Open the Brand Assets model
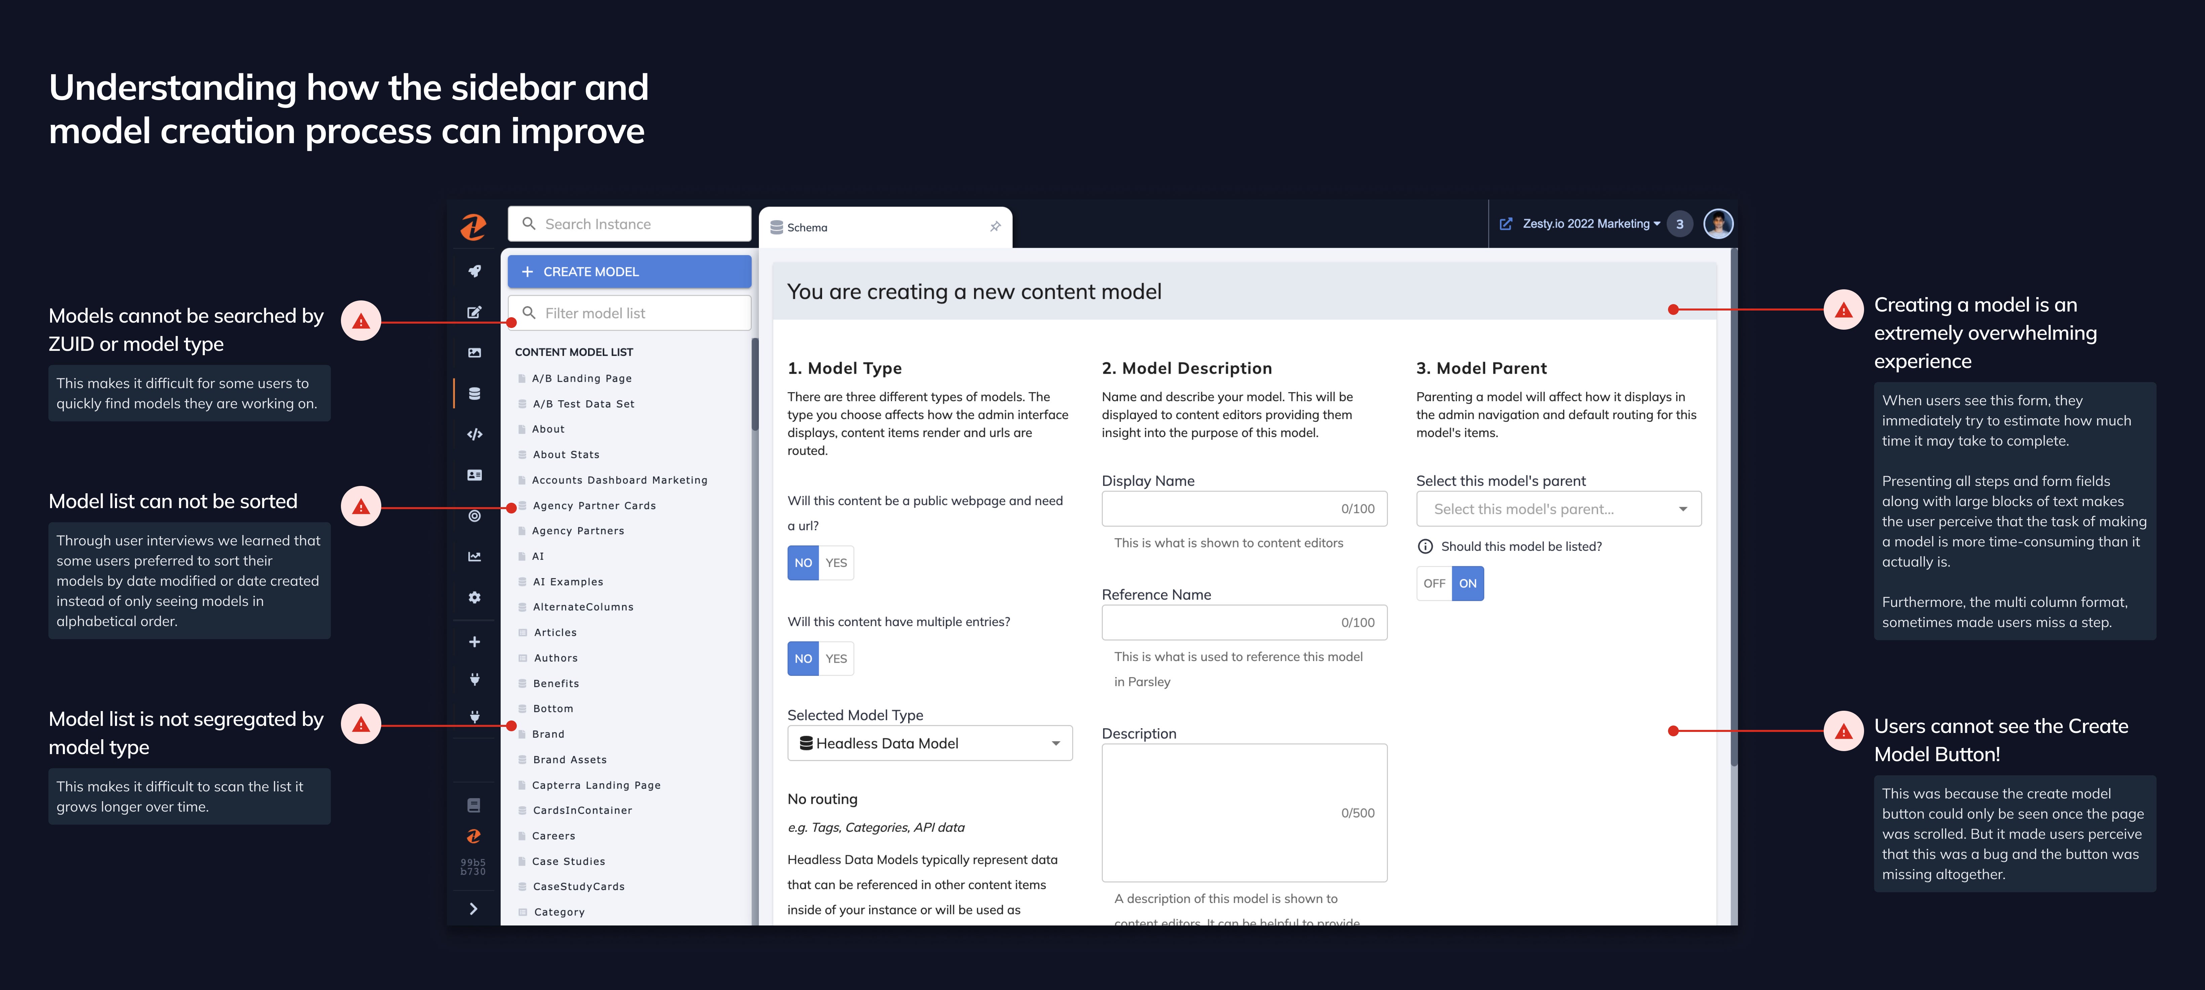This screenshot has height=990, width=2205. coord(569,760)
